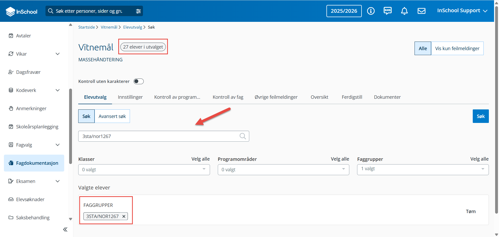Open the information icon in the header
The height and width of the screenshot is (237, 499).
click(x=371, y=11)
